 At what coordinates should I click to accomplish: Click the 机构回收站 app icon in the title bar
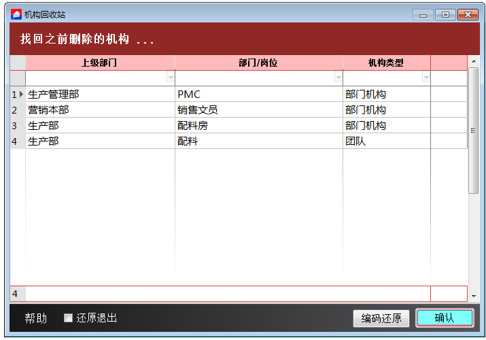pos(16,14)
